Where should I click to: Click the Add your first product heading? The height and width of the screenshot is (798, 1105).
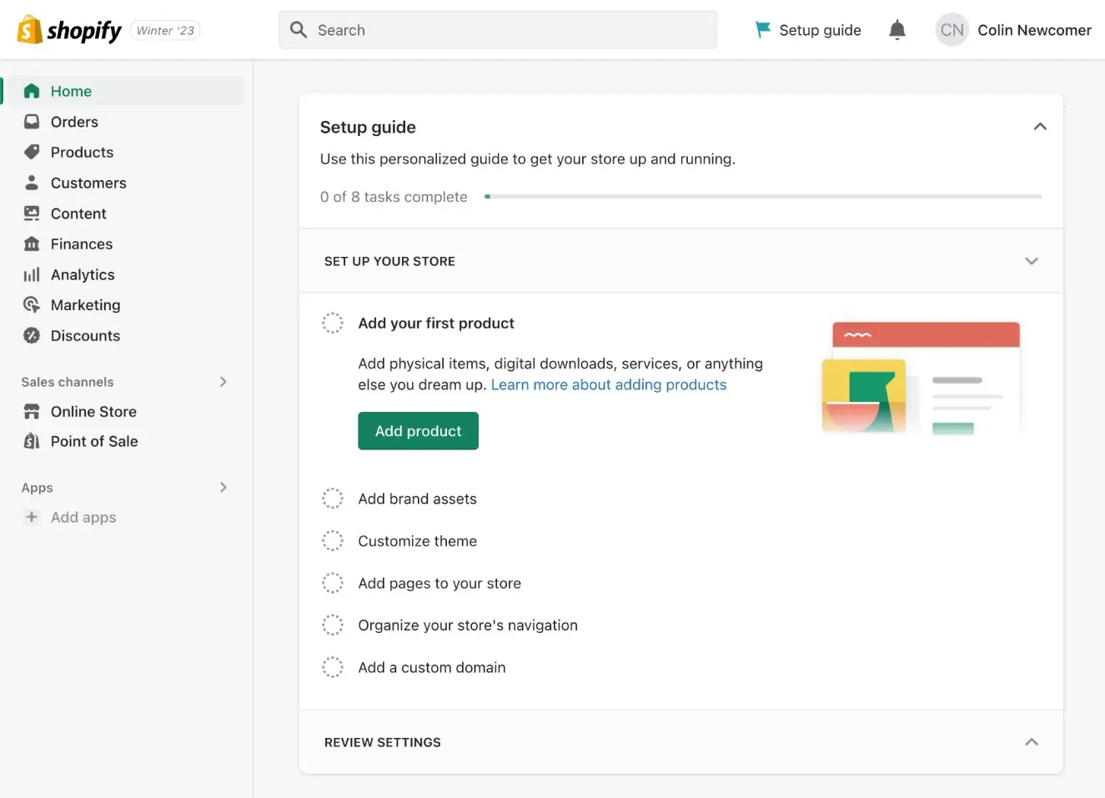click(436, 323)
